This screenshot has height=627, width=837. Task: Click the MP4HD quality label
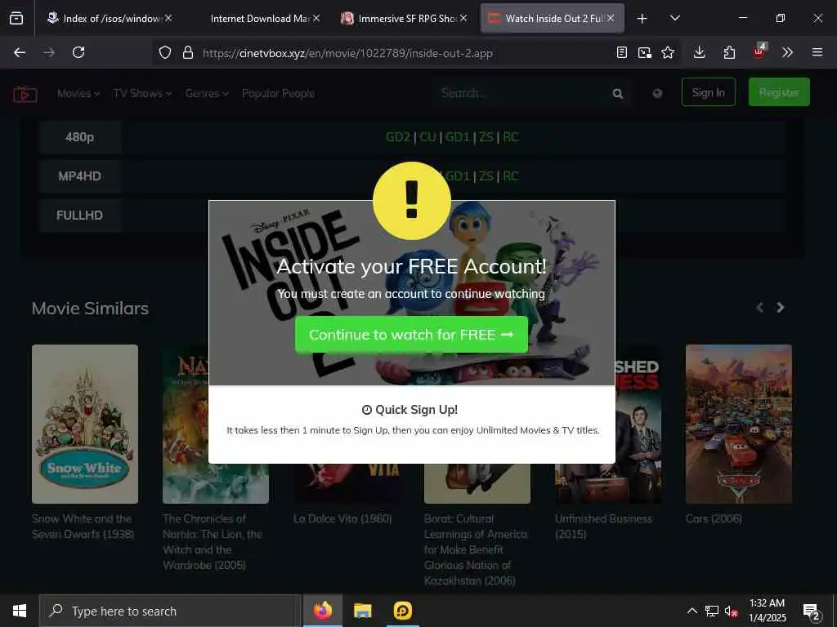point(79,176)
